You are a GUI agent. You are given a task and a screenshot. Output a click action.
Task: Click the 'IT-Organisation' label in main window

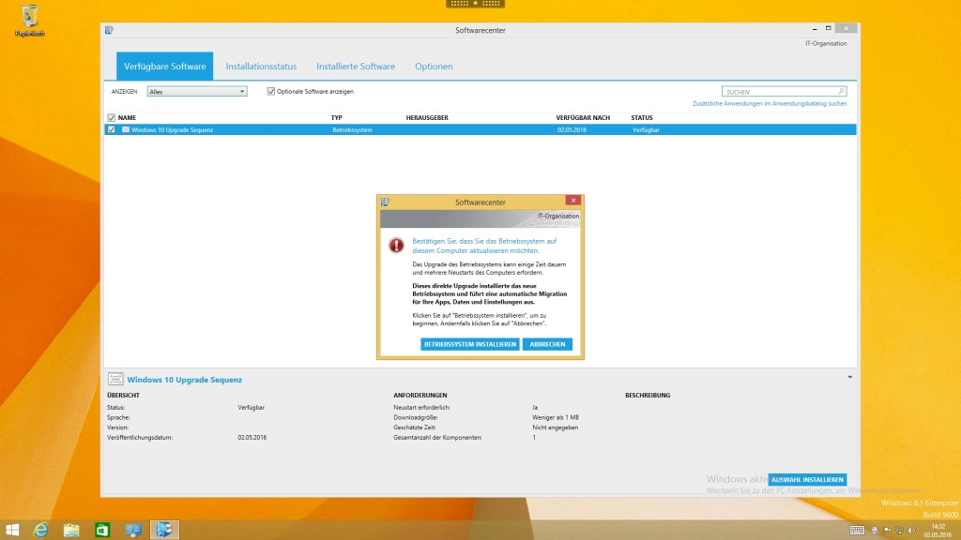(826, 43)
